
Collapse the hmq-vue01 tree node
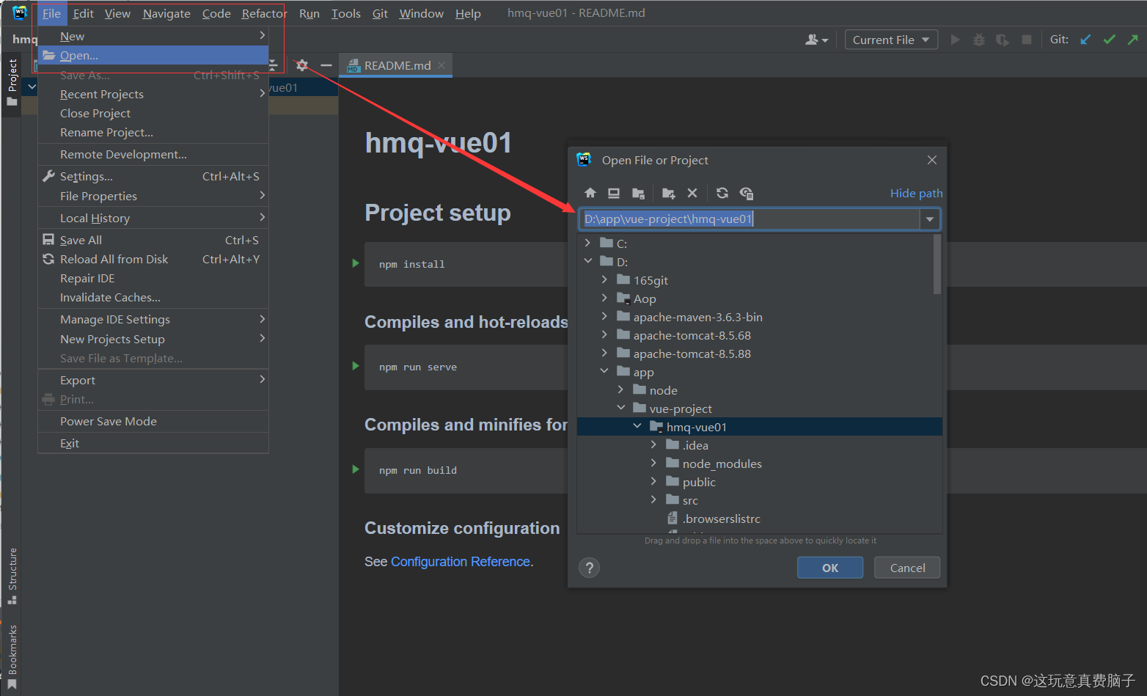click(637, 425)
